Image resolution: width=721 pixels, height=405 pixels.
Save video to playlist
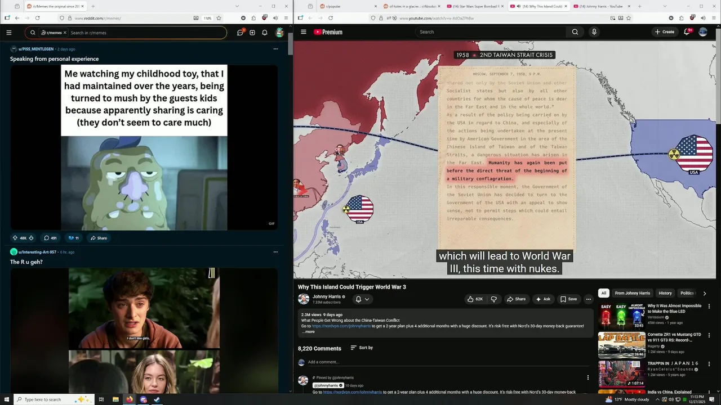[568, 299]
